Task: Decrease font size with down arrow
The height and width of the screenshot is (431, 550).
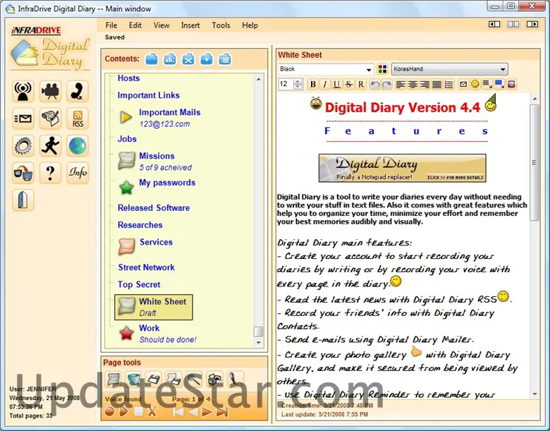Action: (298, 87)
